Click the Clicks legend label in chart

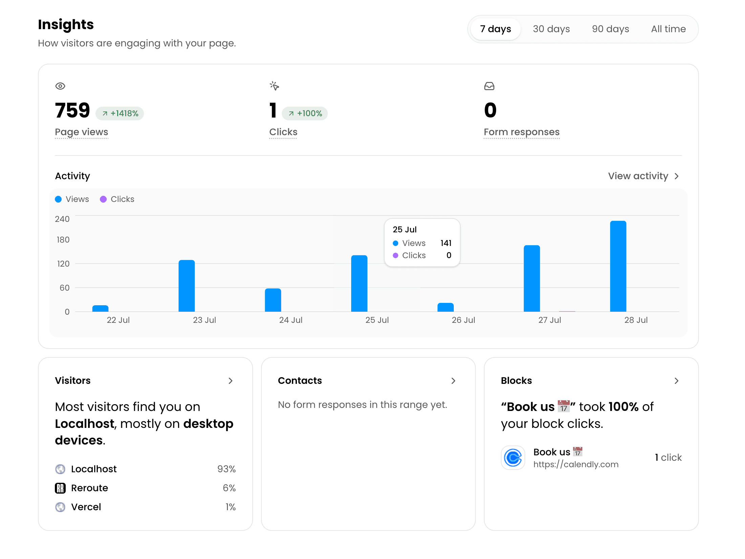(122, 199)
